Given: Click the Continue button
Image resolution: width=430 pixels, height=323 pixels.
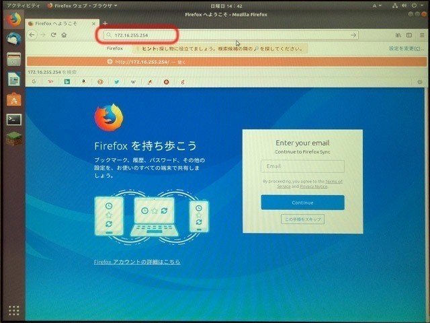Looking at the screenshot, I should pos(303,203).
